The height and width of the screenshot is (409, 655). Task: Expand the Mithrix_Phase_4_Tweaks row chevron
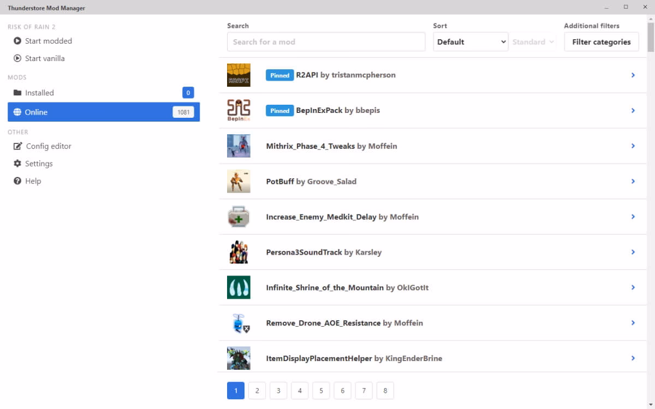coord(633,146)
